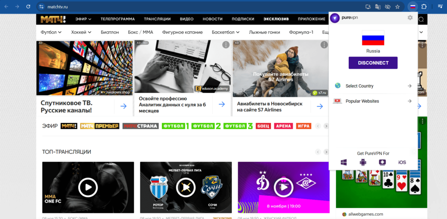Click the Translate page icon in address bar
Screen dimensions: 447x219
378,7
